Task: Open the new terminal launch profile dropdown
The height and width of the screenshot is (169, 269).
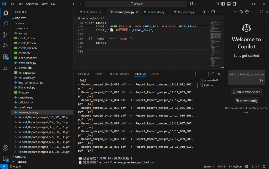Action: 199,74
